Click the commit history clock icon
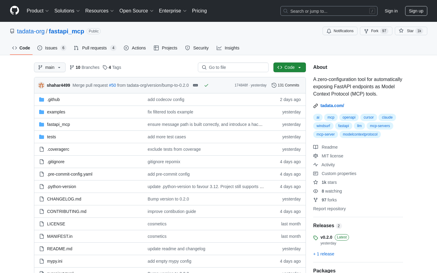The height and width of the screenshot is (273, 437). coord(274,85)
